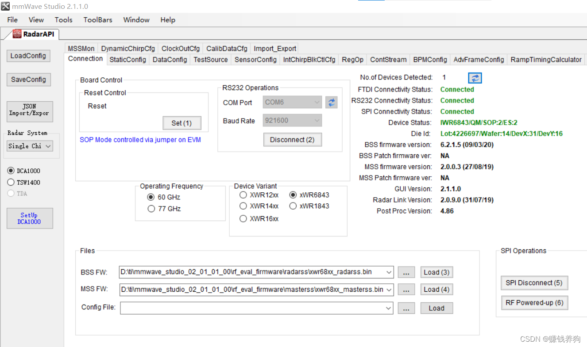Click the SetUp DCA1000 control
This screenshot has width=587, height=347.
coord(30,218)
